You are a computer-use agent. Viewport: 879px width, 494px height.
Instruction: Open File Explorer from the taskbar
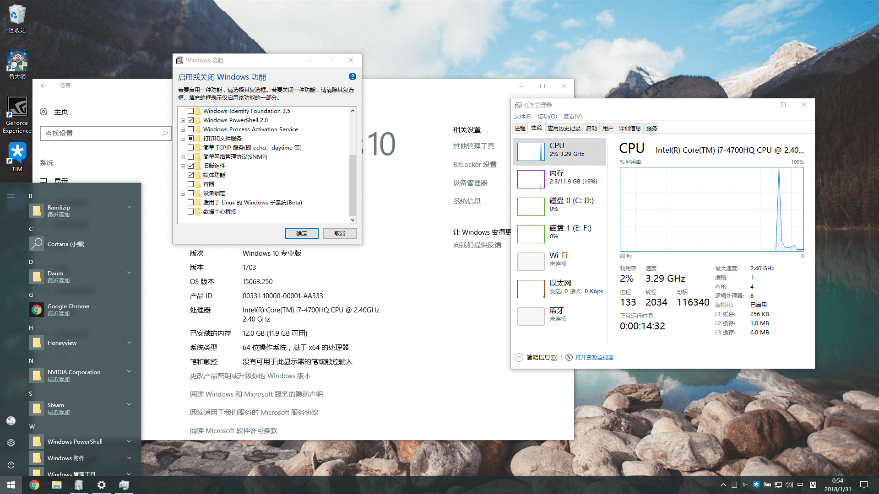point(56,485)
